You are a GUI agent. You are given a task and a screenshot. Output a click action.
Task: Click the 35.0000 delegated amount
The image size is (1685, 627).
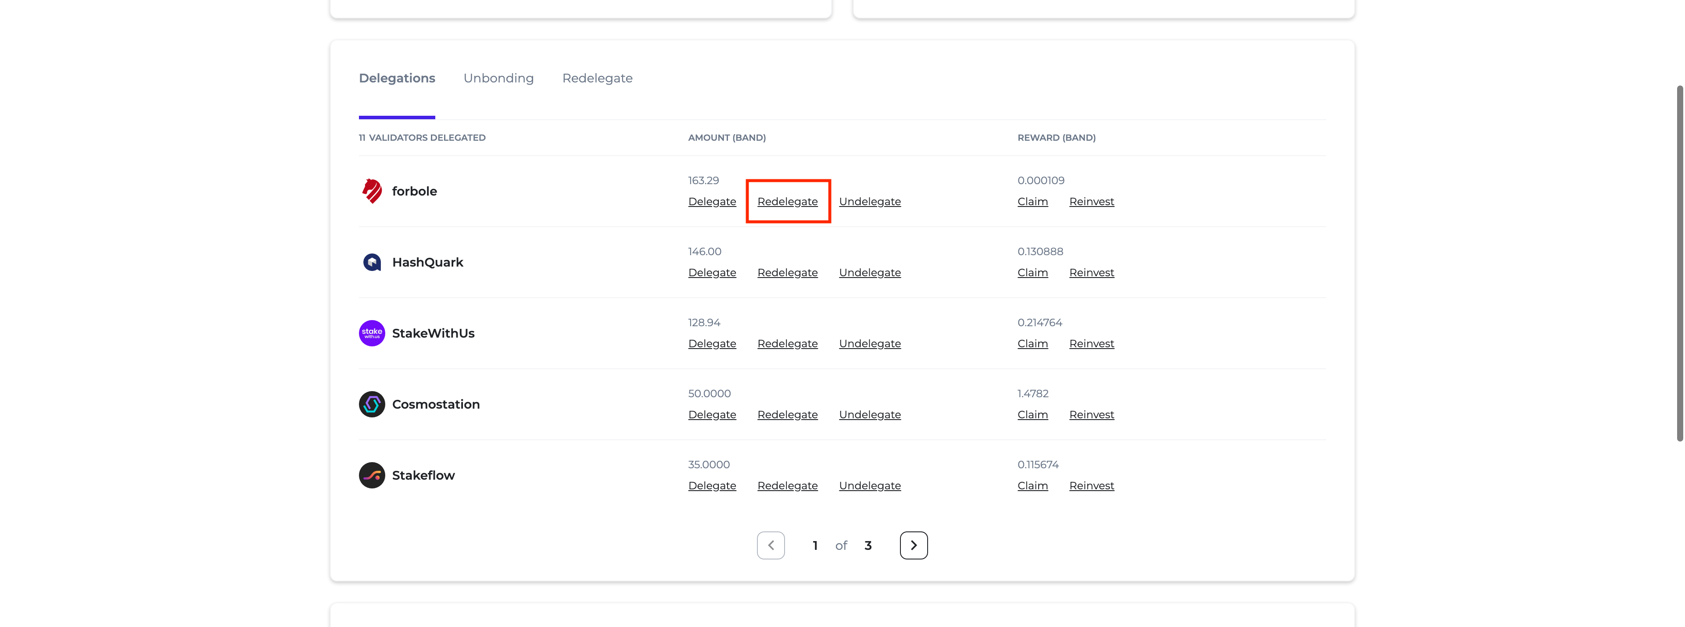[708, 465]
